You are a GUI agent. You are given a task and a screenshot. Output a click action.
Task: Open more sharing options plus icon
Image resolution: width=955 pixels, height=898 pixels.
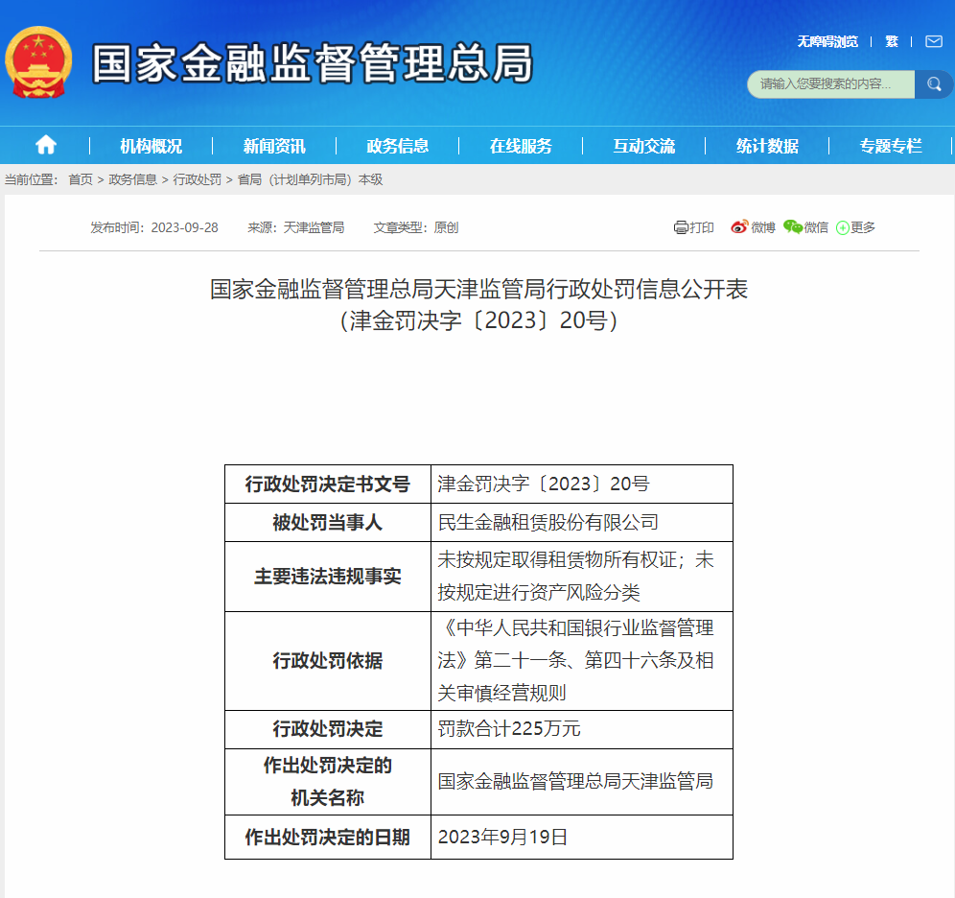point(843,227)
